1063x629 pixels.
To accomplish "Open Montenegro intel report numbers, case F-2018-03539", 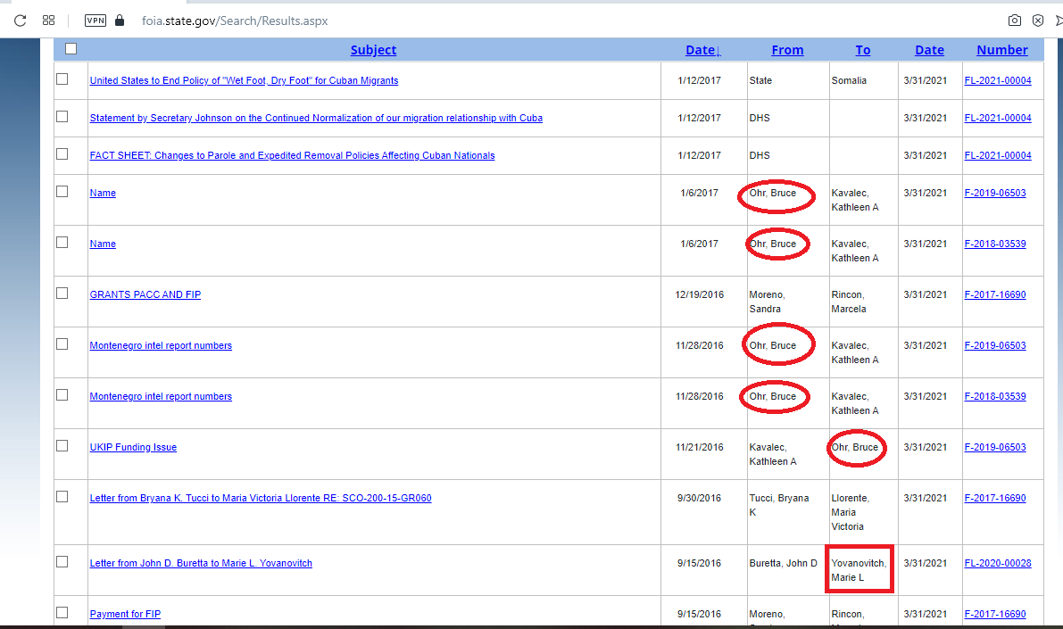I will click(x=161, y=396).
